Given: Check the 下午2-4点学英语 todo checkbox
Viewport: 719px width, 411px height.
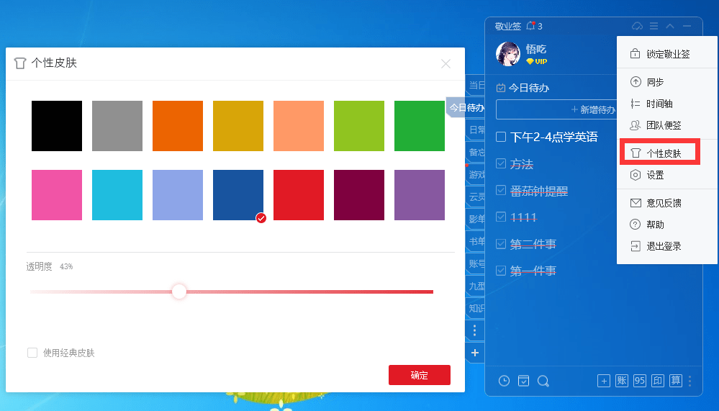Looking at the screenshot, I should coord(501,137).
